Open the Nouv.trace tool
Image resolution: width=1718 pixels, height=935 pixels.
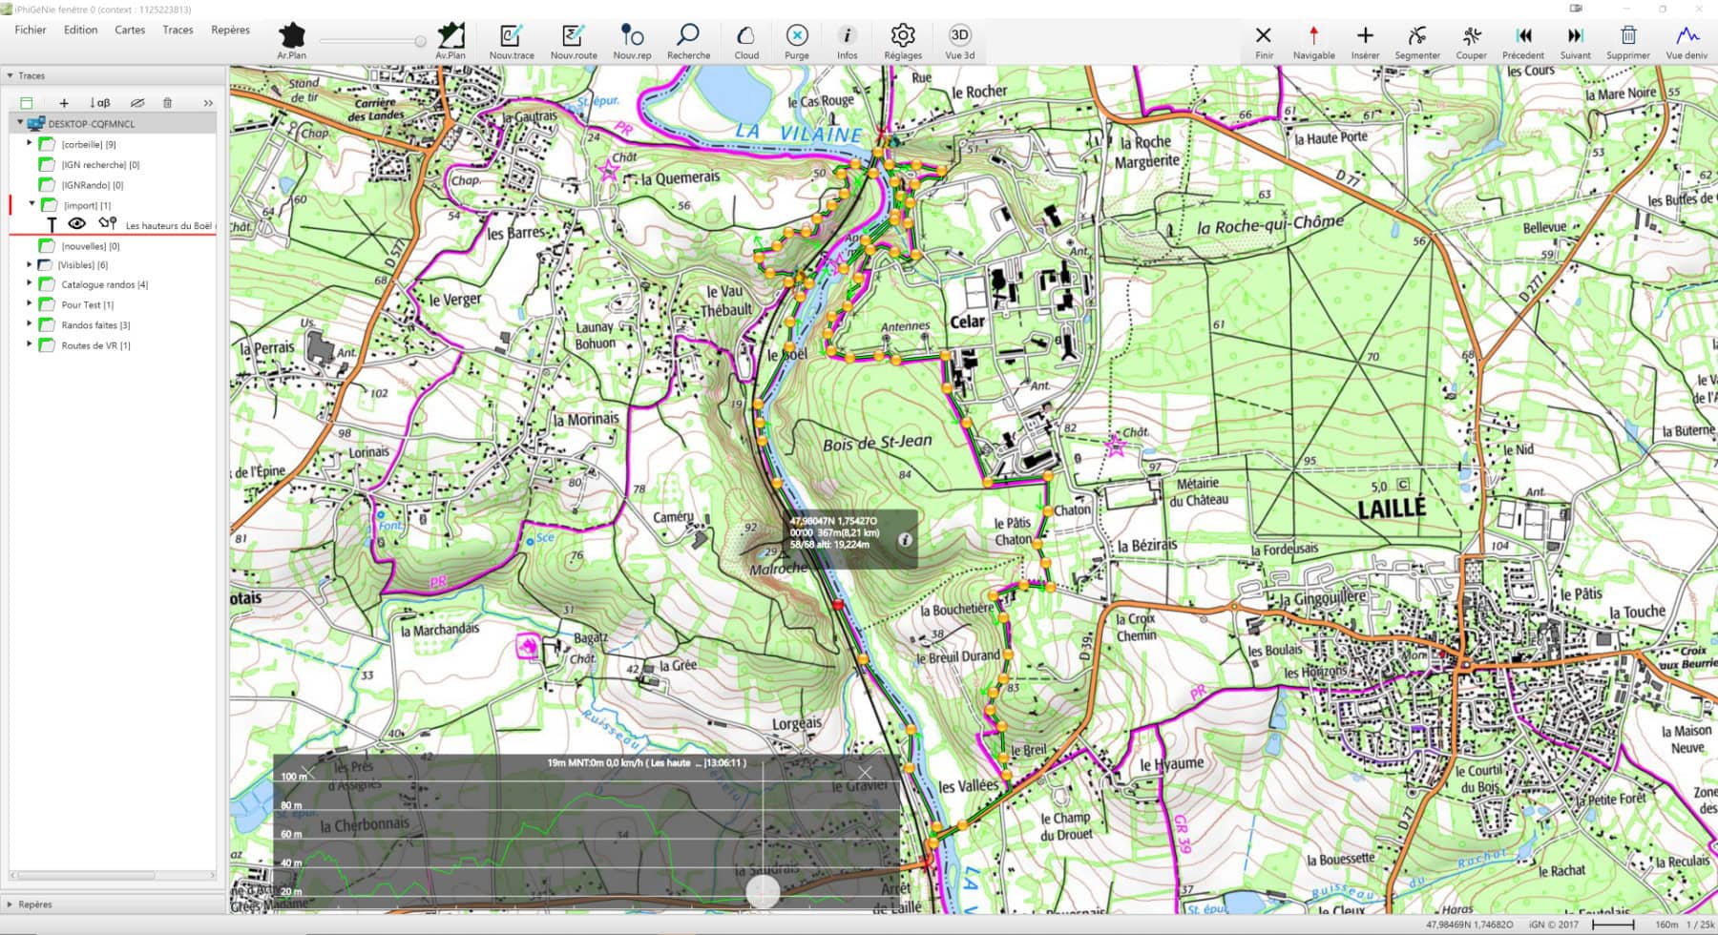click(512, 41)
